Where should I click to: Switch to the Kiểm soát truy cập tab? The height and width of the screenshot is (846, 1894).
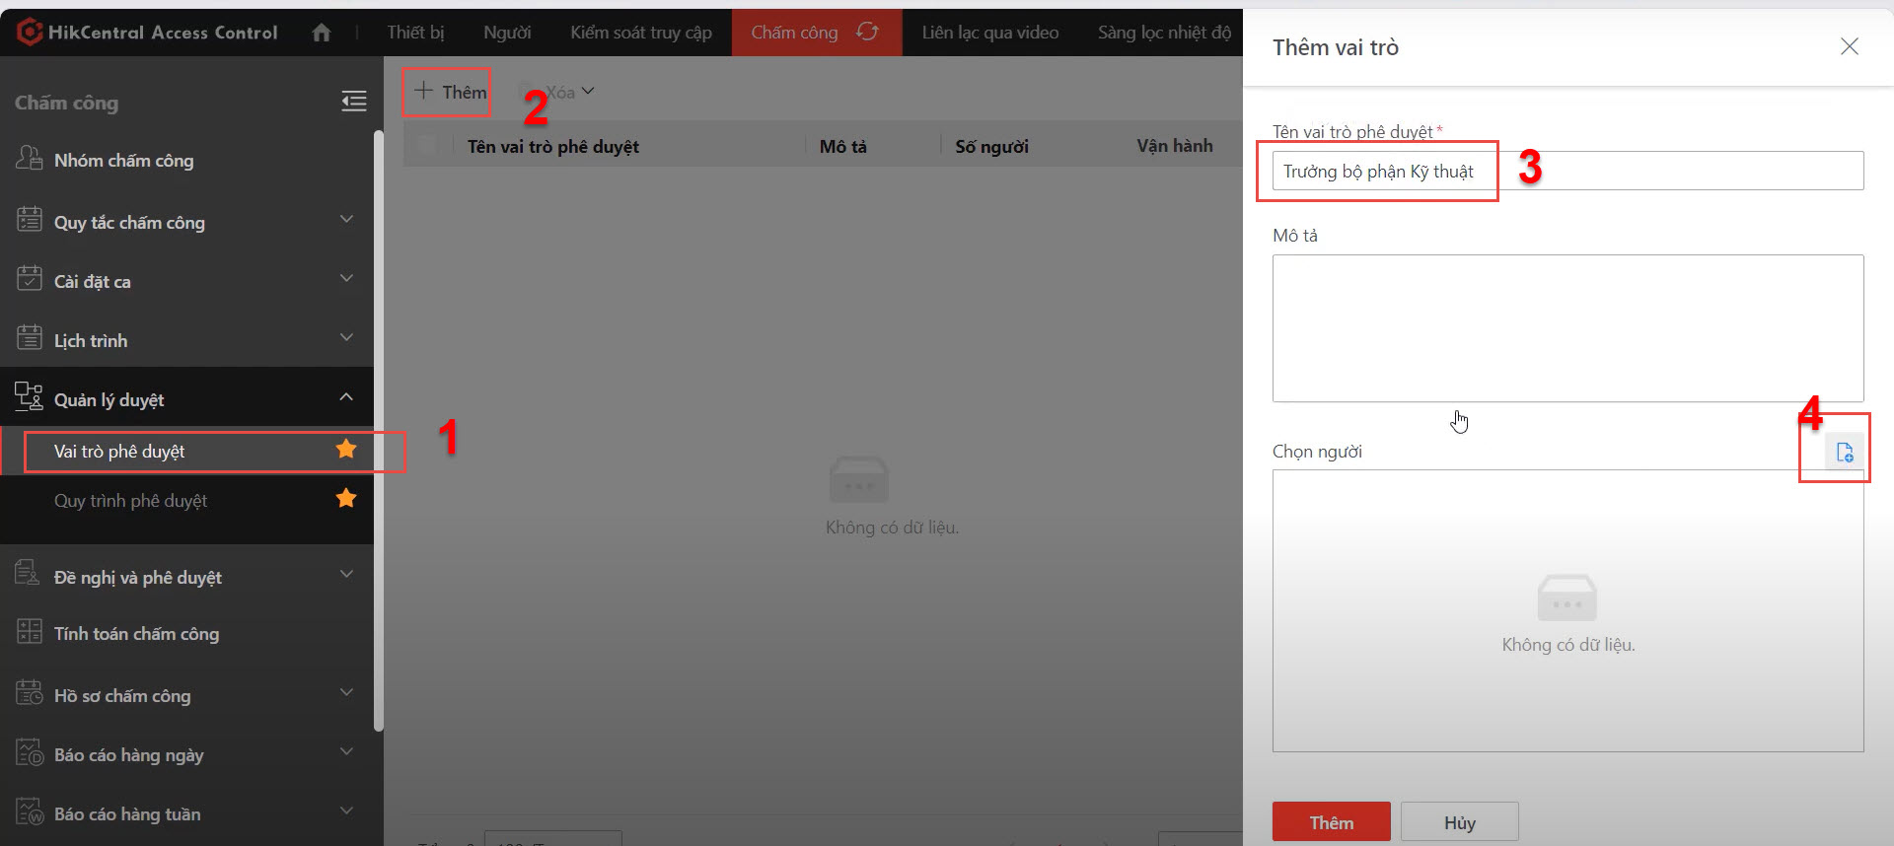(640, 33)
